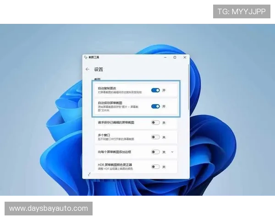The width and height of the screenshot is (275, 220).
Task: Click the 截图工具 title bar text
Action: click(94, 57)
